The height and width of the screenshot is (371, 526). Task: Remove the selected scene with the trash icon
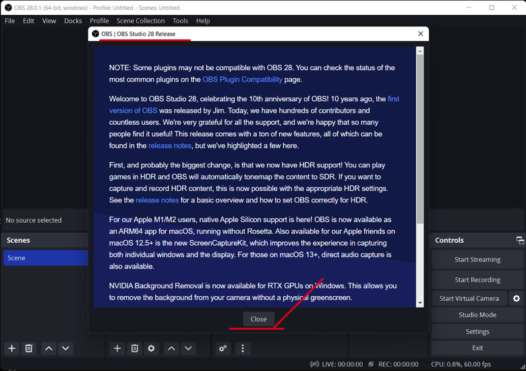29,349
